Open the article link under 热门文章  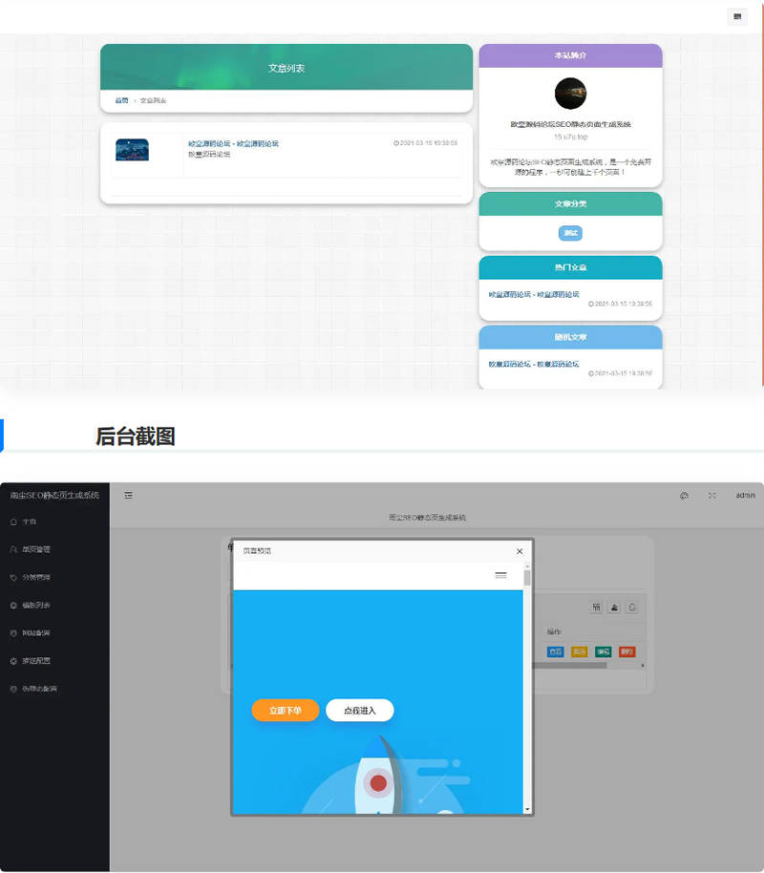click(x=534, y=294)
